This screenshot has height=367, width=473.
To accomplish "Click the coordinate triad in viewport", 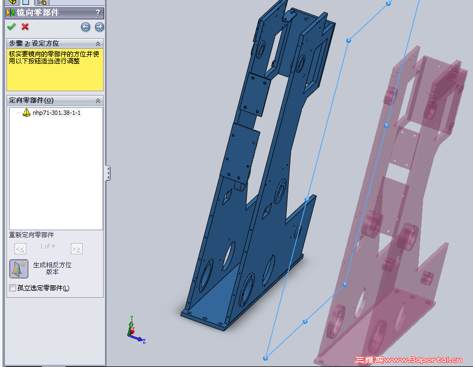I will click(135, 331).
